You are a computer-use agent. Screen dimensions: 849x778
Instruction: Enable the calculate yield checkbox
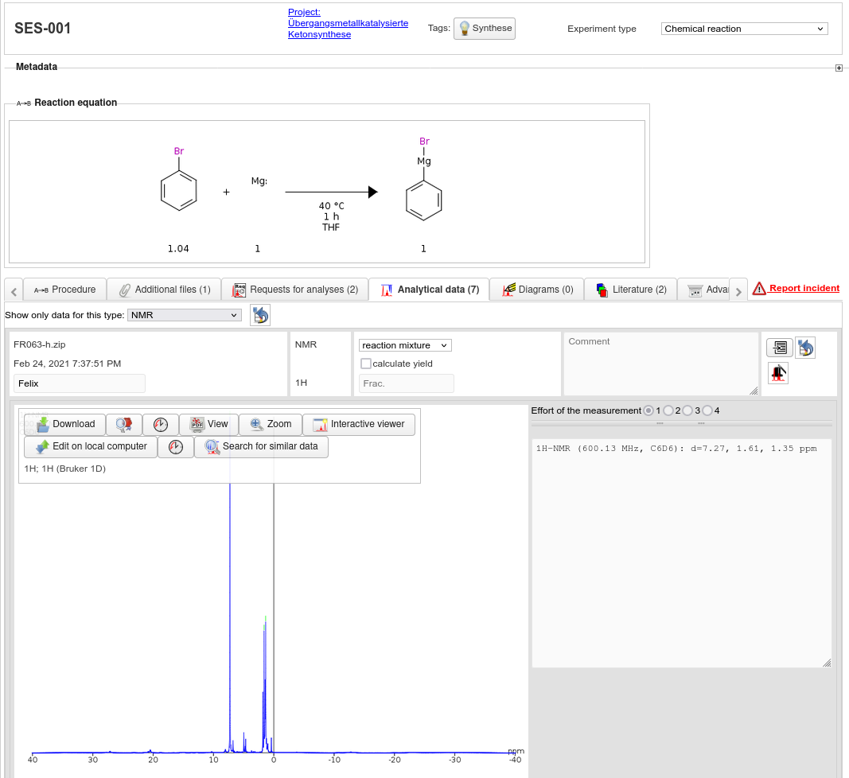pos(366,364)
